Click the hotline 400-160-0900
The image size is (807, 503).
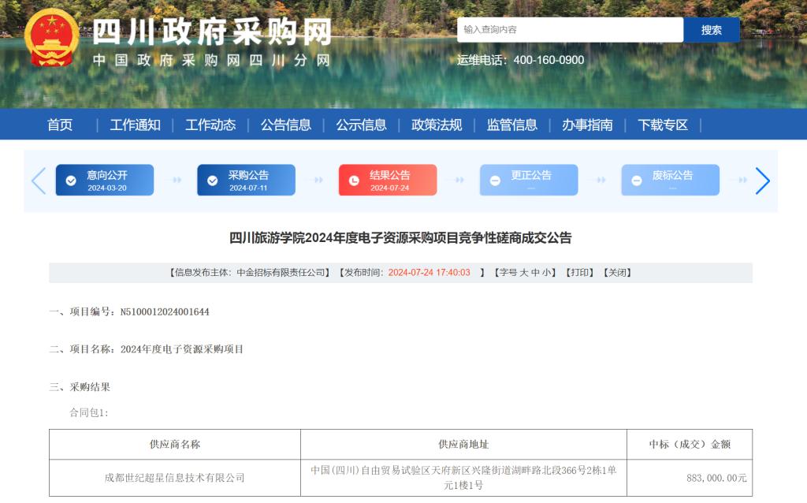point(549,60)
